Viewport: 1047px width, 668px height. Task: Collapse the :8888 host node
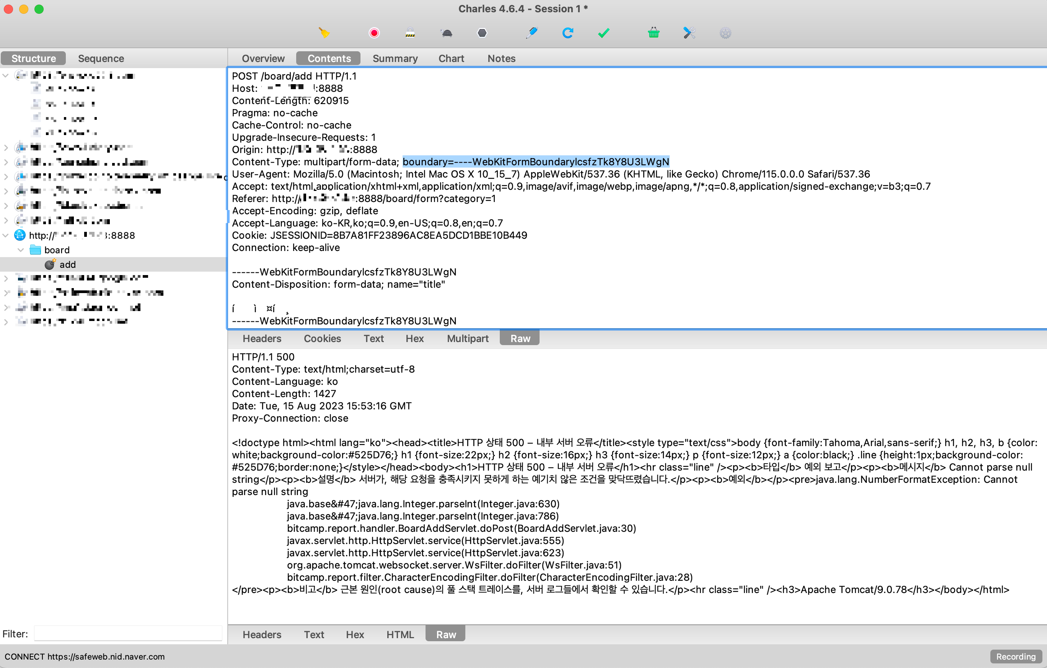pyautogui.click(x=6, y=236)
